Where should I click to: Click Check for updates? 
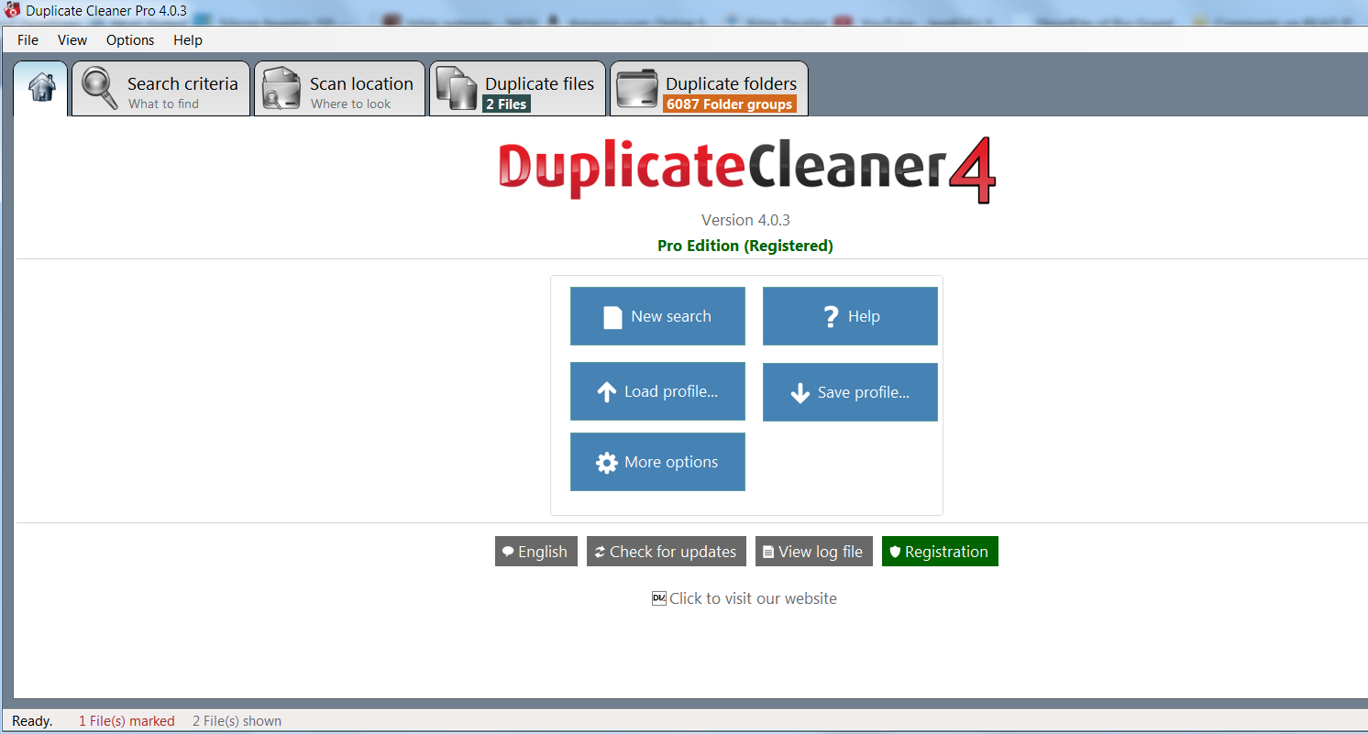click(x=667, y=552)
